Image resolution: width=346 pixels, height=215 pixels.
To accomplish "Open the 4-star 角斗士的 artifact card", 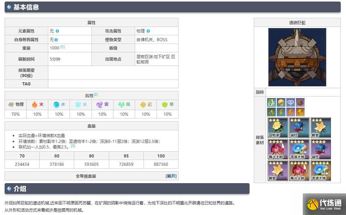I will click(x=278, y=149).
